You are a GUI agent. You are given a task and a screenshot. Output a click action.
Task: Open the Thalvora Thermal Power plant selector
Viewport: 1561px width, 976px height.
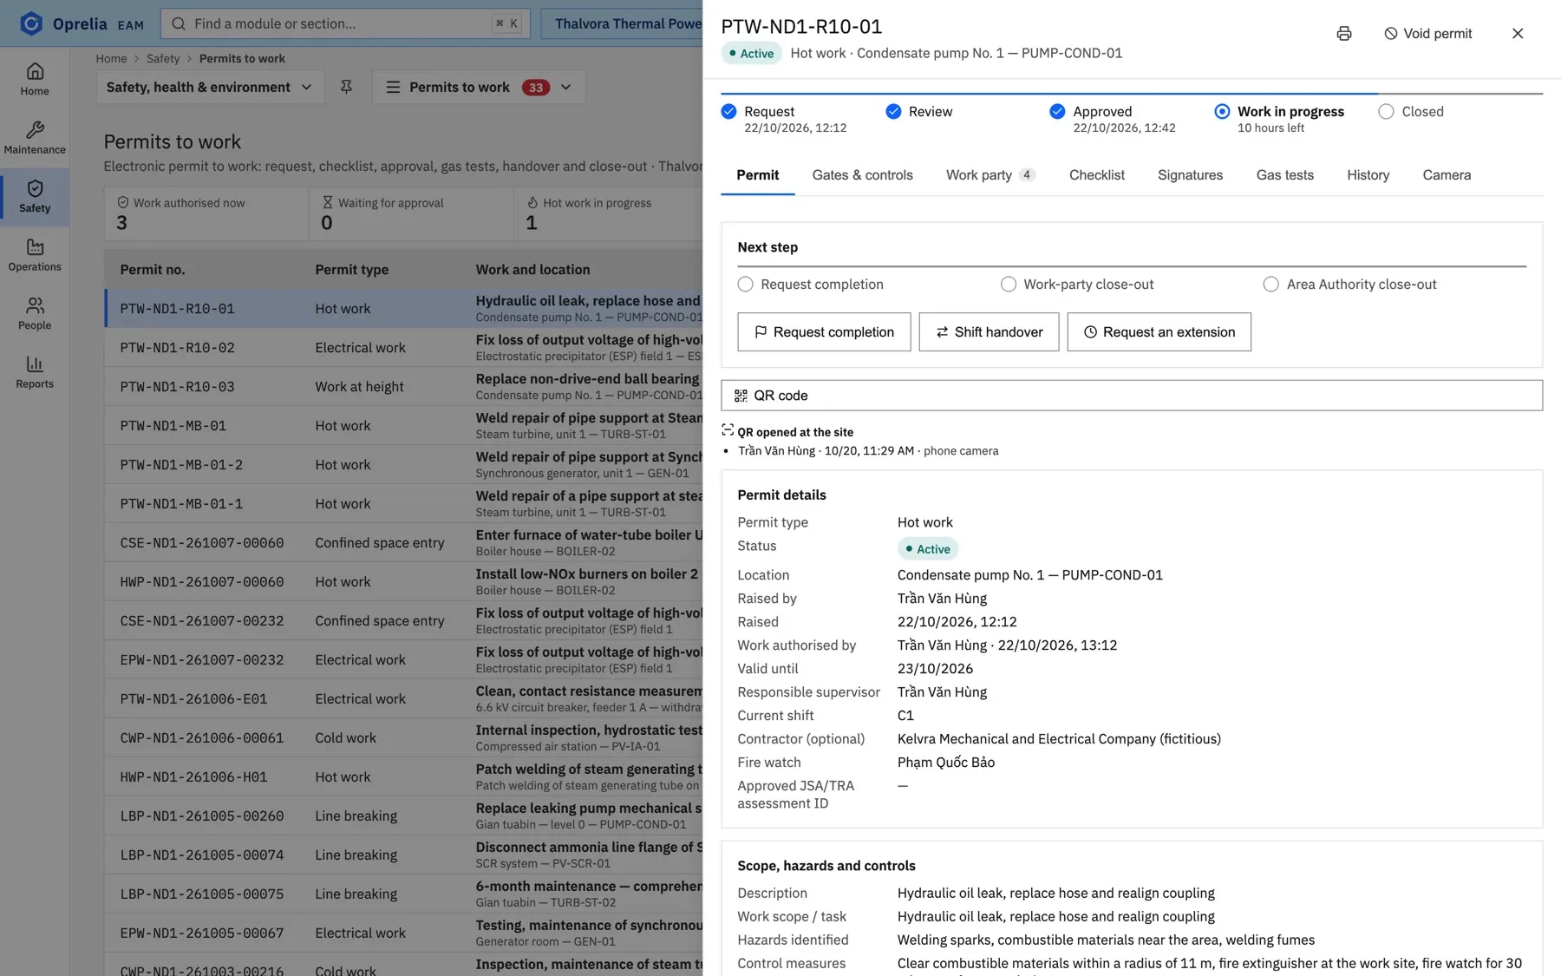622,23
